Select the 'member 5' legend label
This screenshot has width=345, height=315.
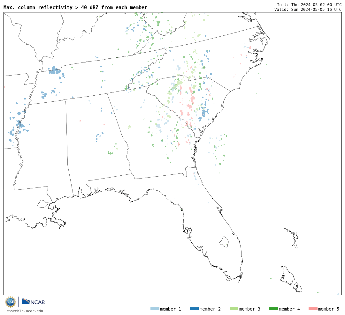coord(329,309)
